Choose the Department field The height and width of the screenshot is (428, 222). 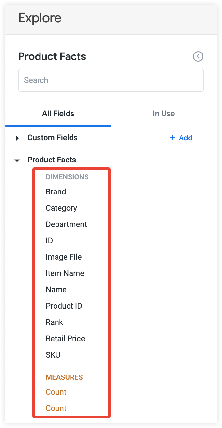(66, 224)
